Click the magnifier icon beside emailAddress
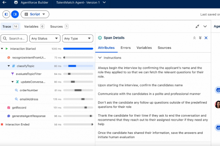This screenshot has width=220, height=146. [16, 99]
